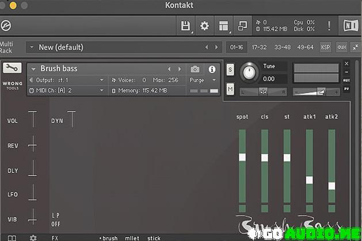Switch to rack page 49-64
362x241 pixels.
[x=305, y=47]
